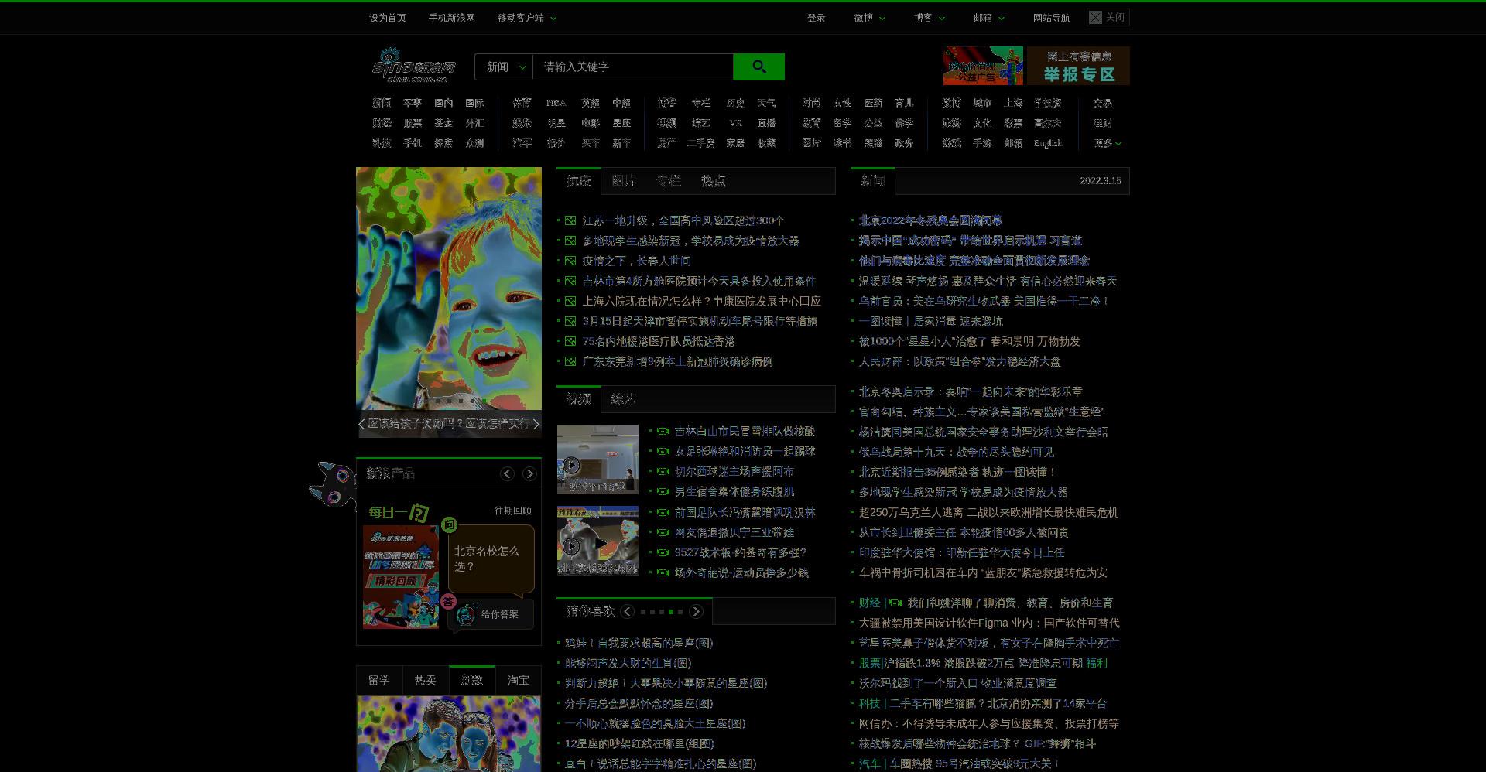This screenshot has height=772, width=1486.
Task: Switch to the 专栏 tab
Action: 668,181
